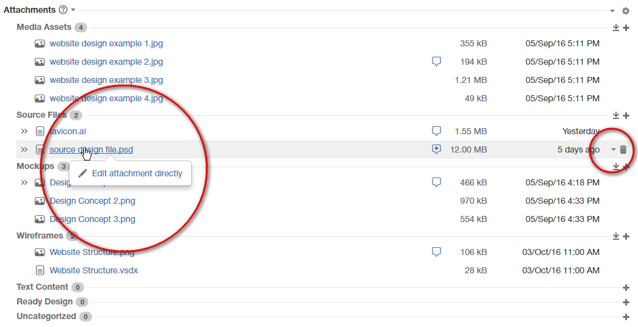Image resolution: width=638 pixels, height=327 pixels.
Task: Collapse the Ready Design category header
Action: pyautogui.click(x=44, y=301)
